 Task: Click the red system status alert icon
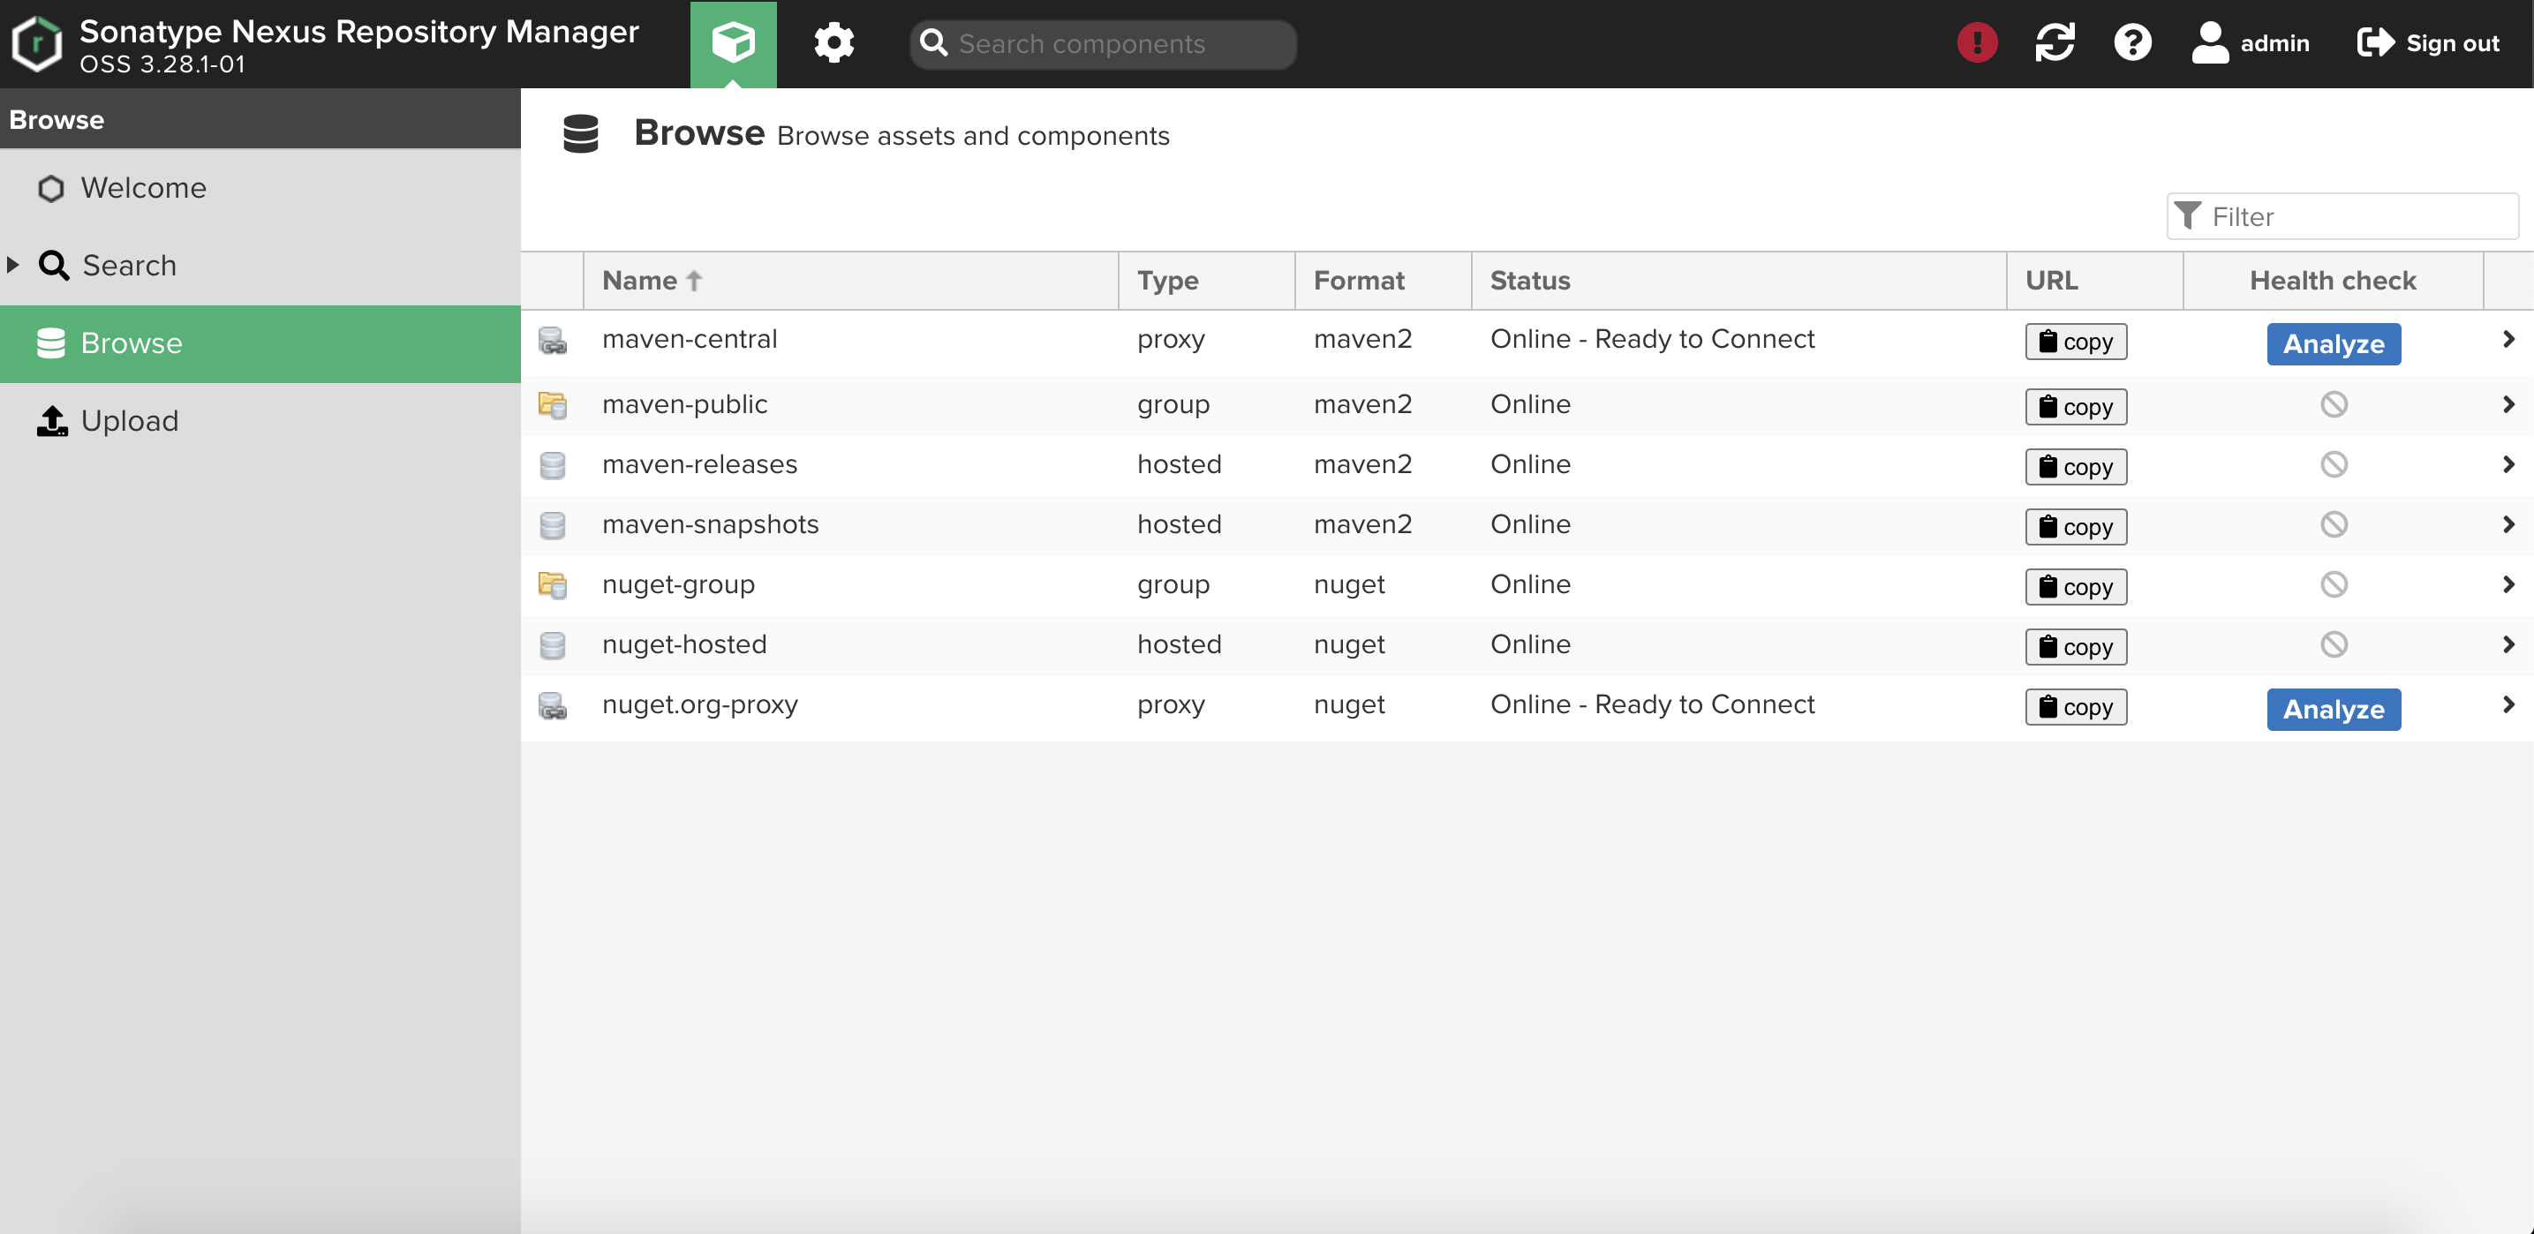[1976, 43]
